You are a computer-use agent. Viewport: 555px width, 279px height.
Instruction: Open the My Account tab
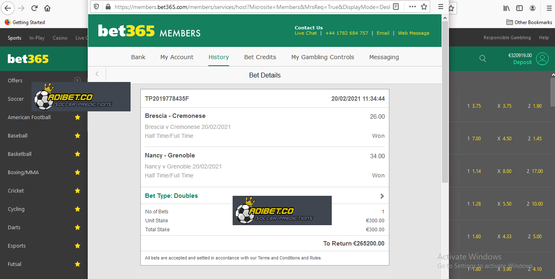pyautogui.click(x=177, y=57)
